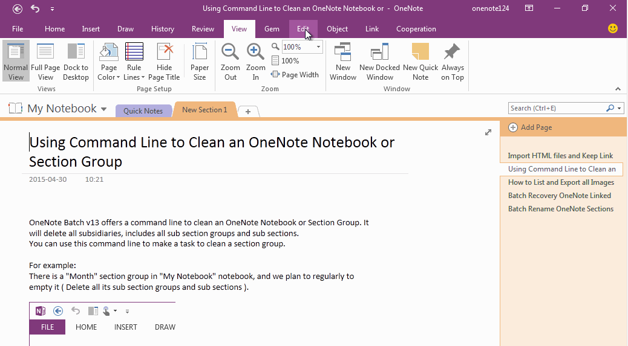Click the search magnifier icon
628x346 pixels.
pos(610,108)
